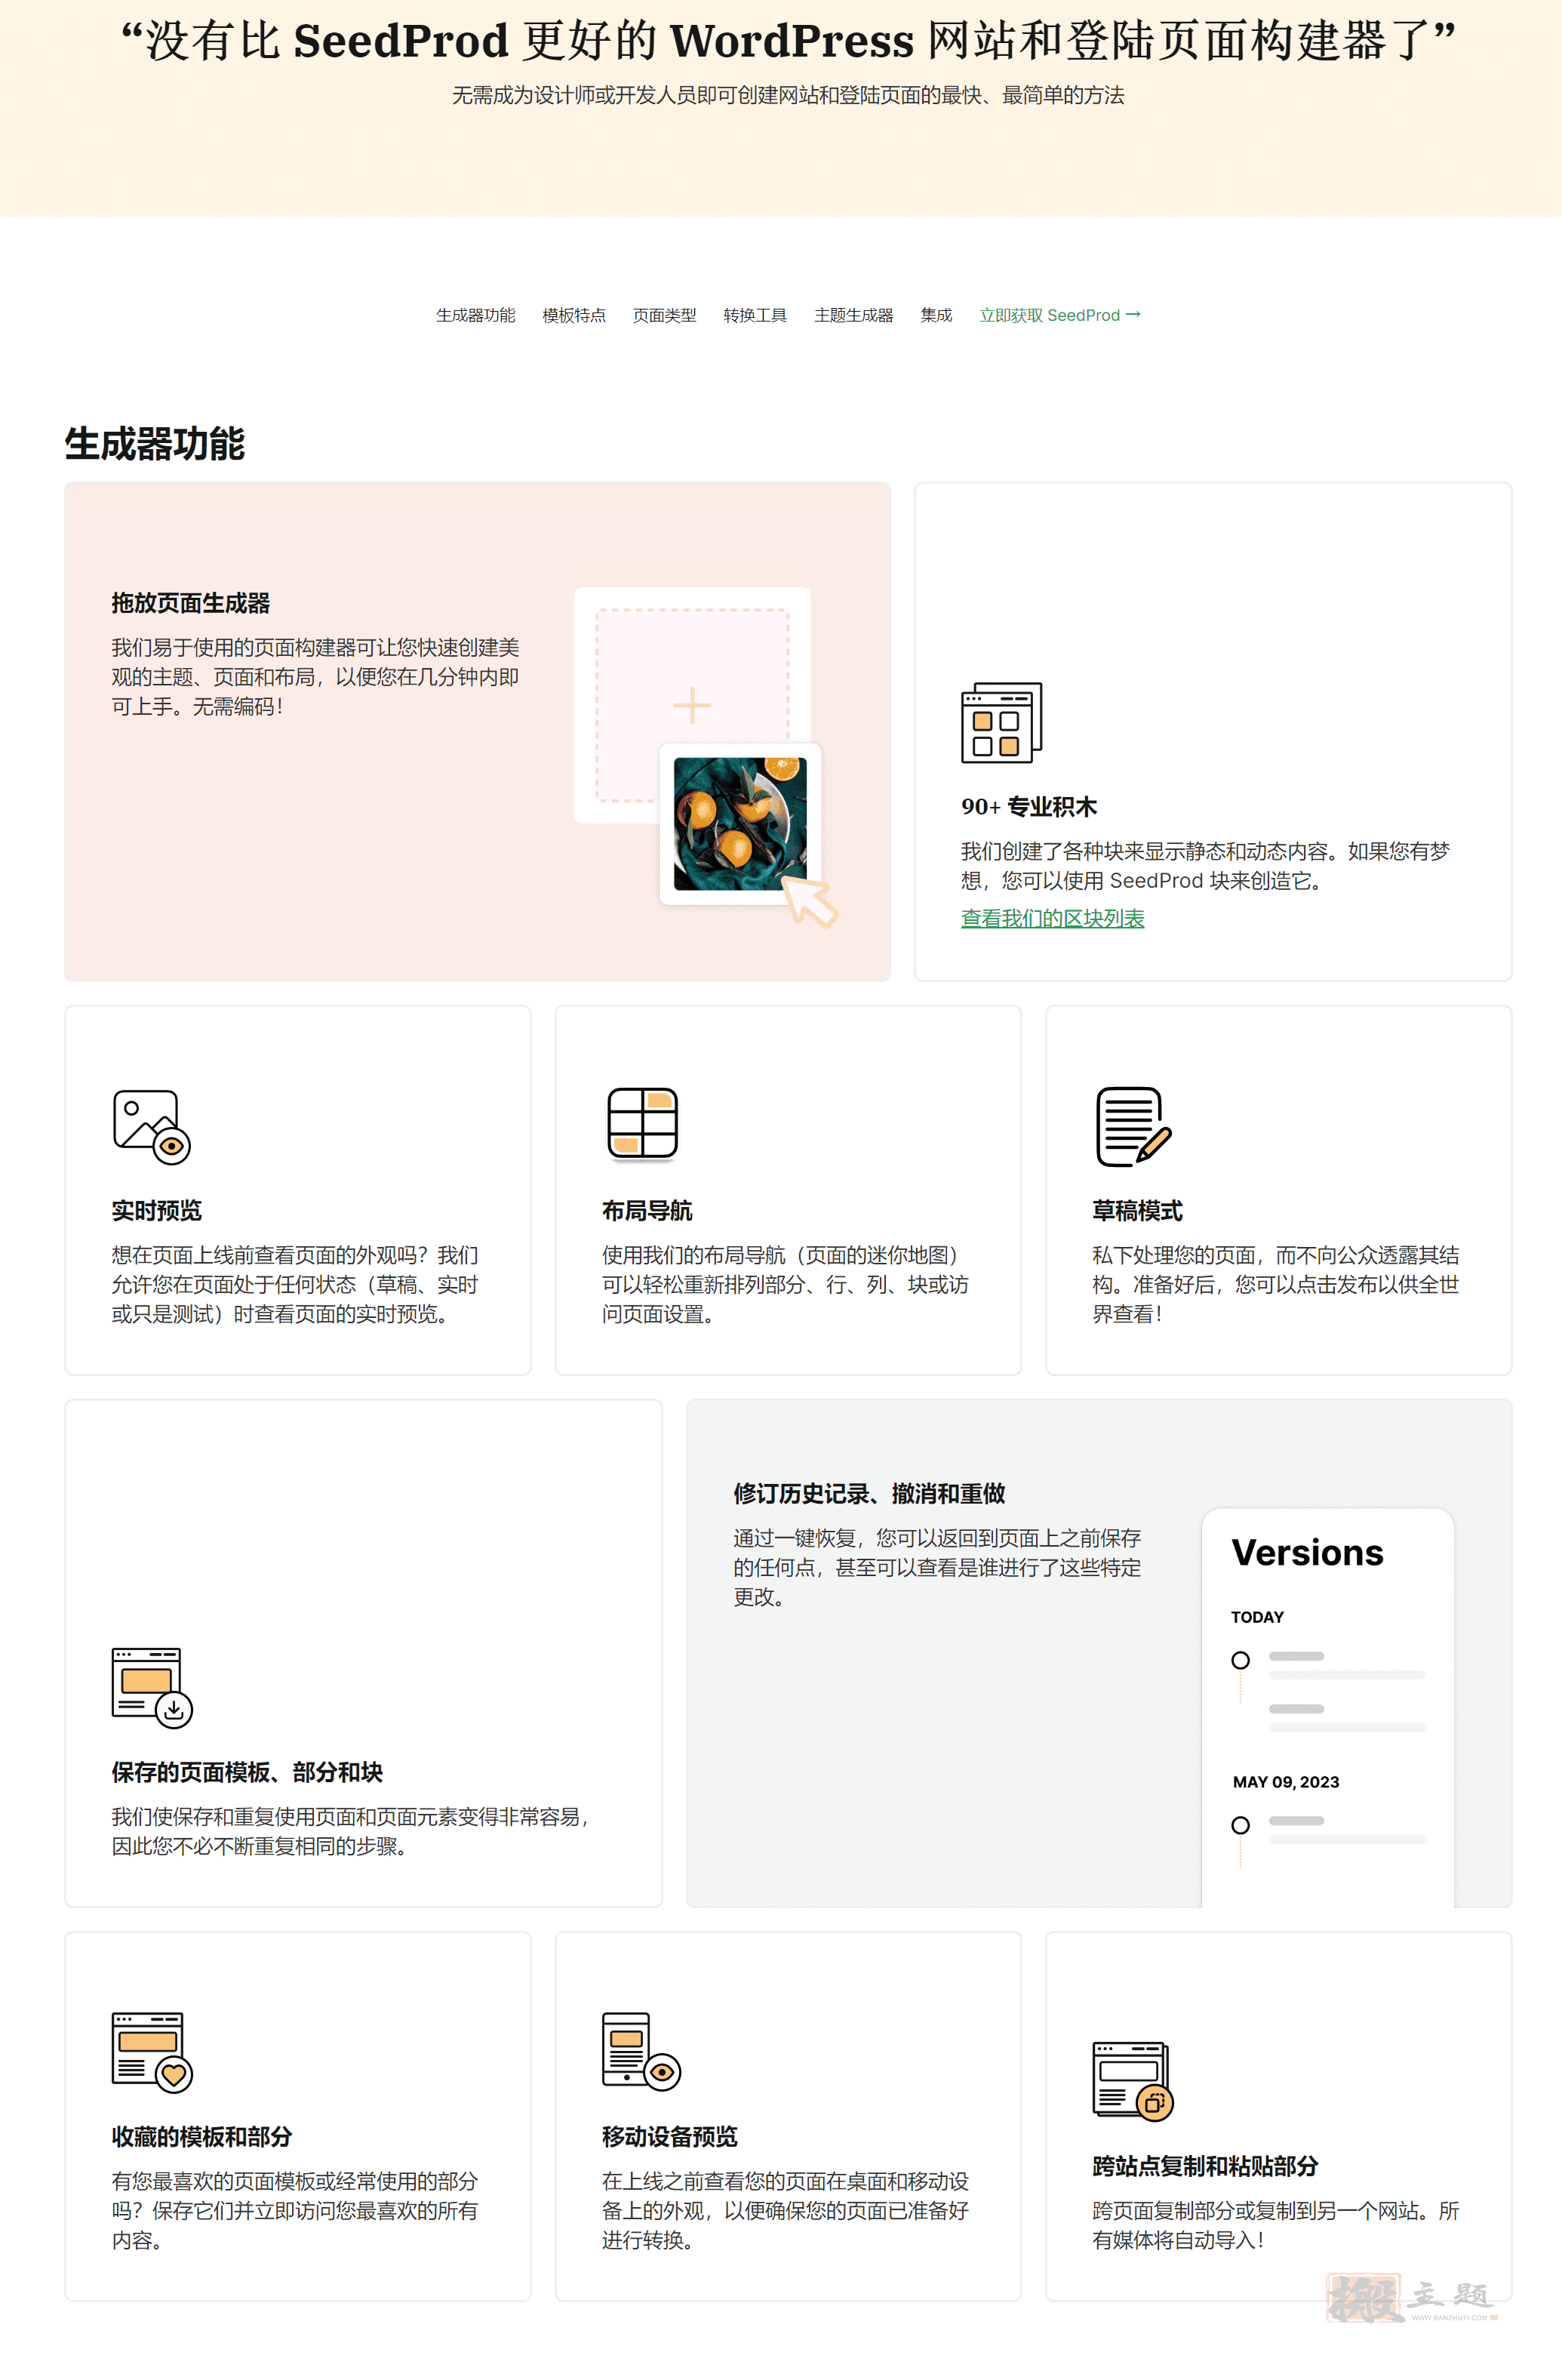Click the live preview image-eye icon
This screenshot has width=1562, height=2380.
point(152,1127)
